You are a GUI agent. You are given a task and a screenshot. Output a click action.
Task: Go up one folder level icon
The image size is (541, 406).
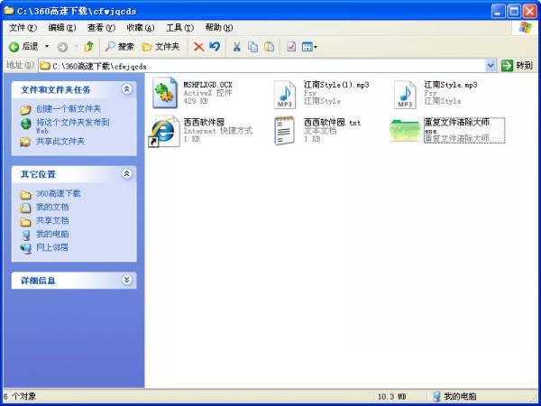pos(88,47)
